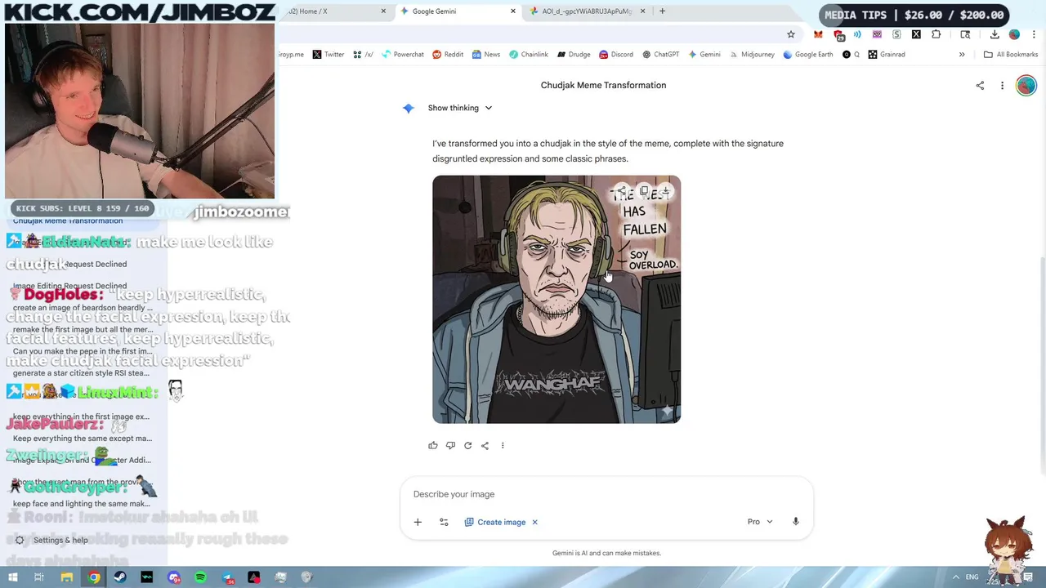This screenshot has width=1046, height=588.
Task: Close the Google Gemini tab
Action: click(513, 11)
